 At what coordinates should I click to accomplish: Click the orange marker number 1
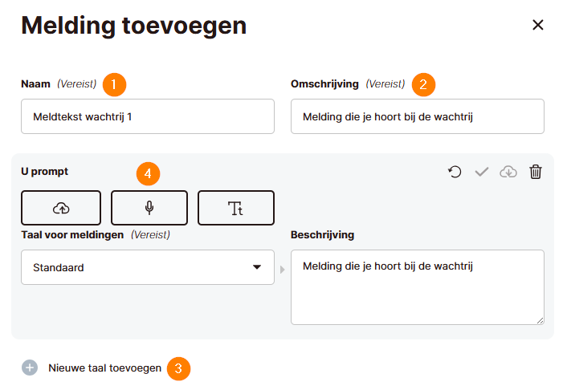[x=116, y=83]
